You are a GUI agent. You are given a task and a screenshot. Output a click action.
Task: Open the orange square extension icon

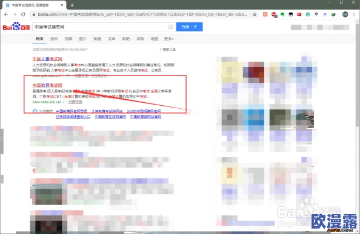[265, 15]
